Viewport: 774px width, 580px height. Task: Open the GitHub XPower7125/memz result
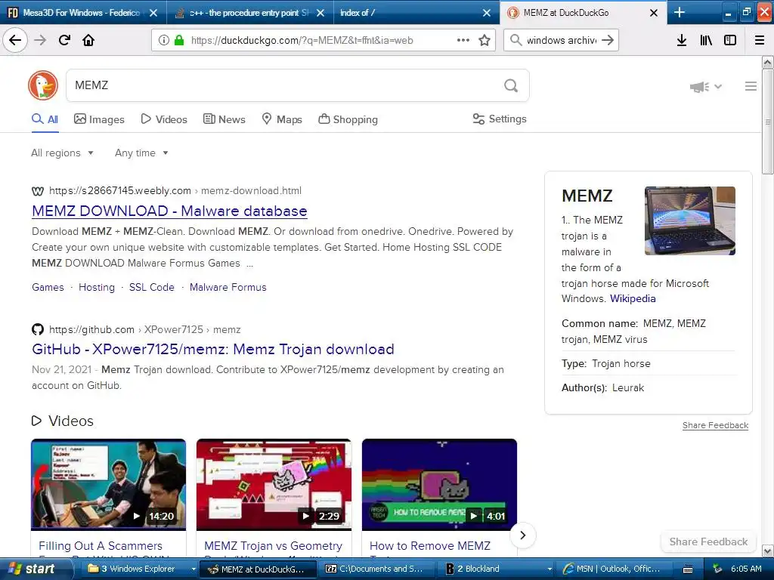tap(212, 349)
